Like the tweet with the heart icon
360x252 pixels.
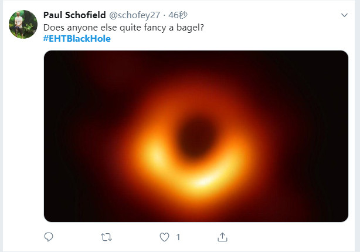165,237
